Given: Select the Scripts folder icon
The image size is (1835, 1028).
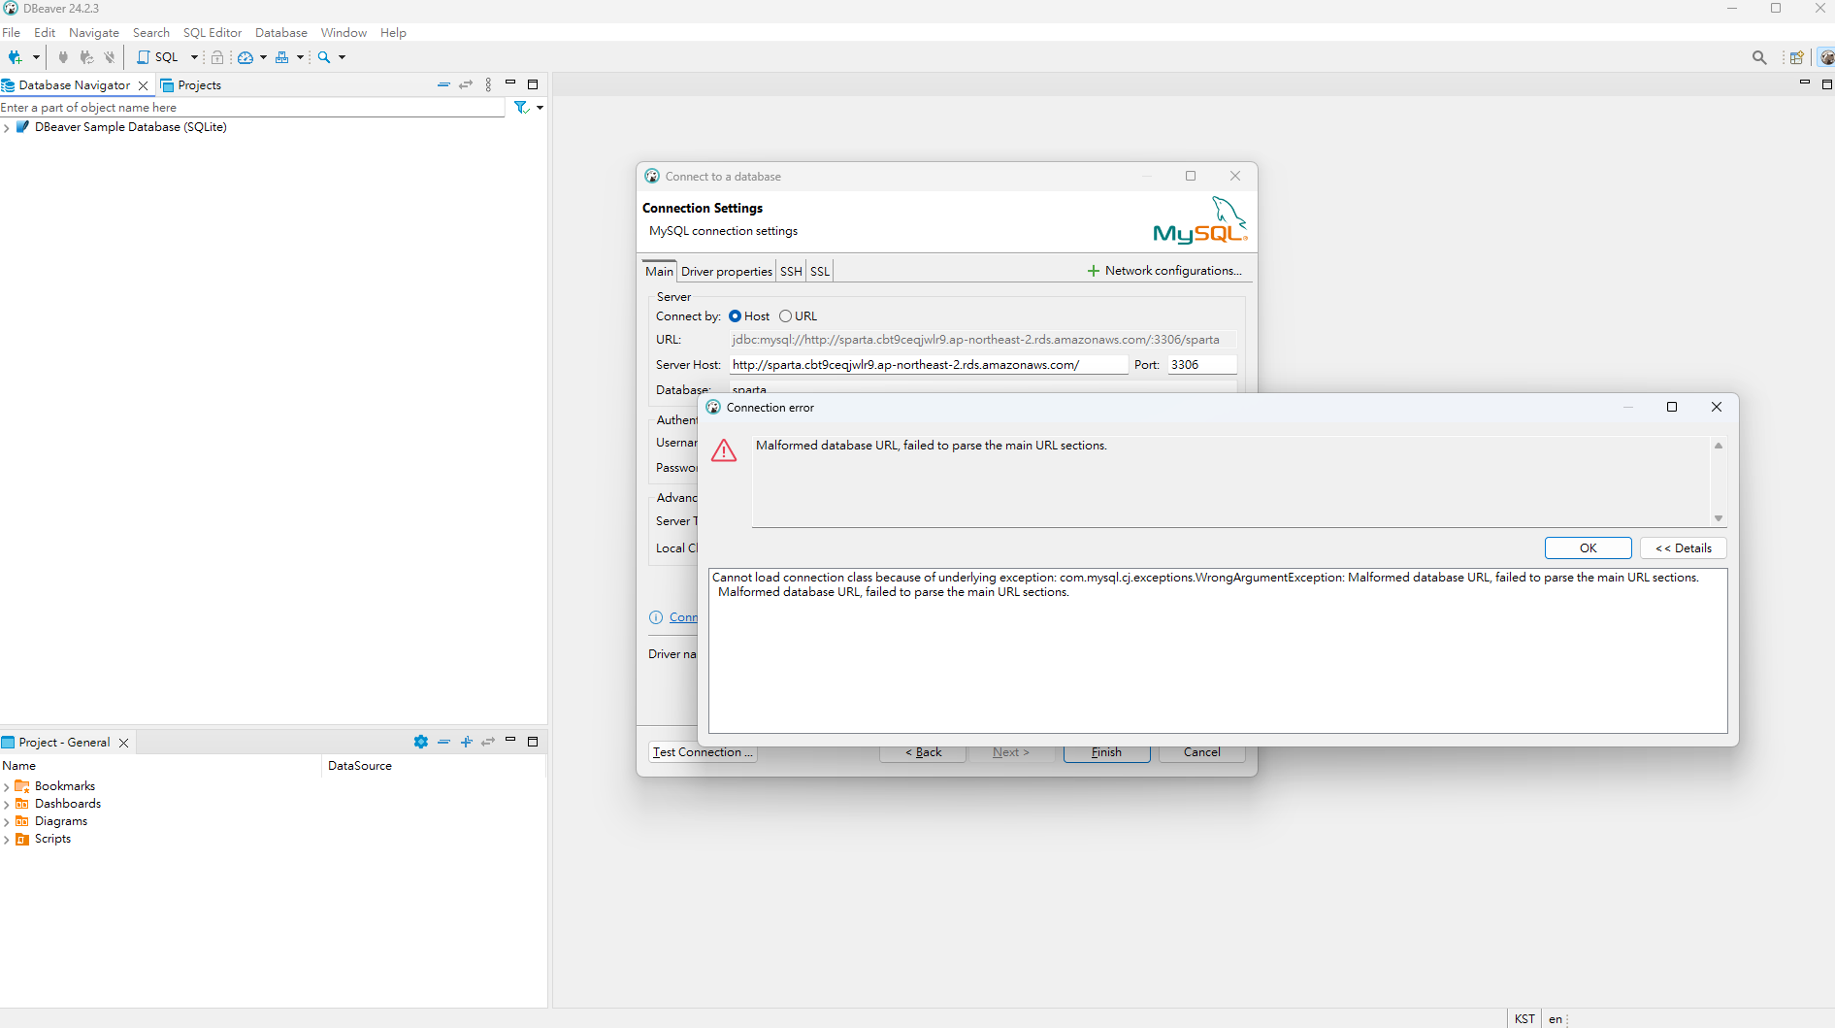Looking at the screenshot, I should point(22,839).
